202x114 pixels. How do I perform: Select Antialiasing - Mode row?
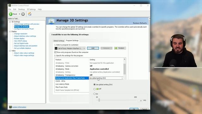(x=89, y=69)
